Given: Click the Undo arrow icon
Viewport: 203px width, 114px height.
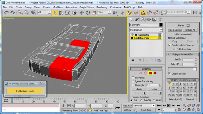Looking at the screenshot, I should pyautogui.click(x=6, y=13).
